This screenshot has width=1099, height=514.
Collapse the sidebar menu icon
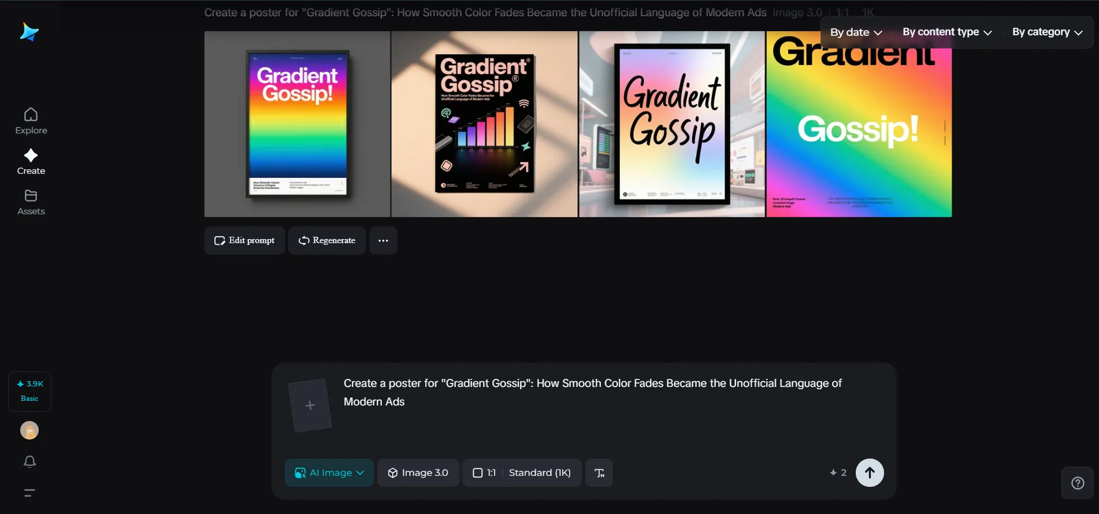[x=29, y=493]
